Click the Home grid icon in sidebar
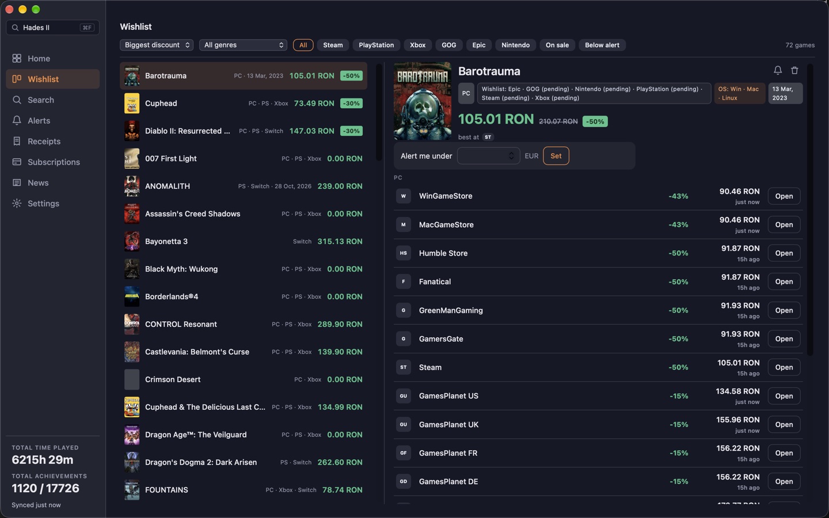This screenshot has height=518, width=829. click(x=17, y=59)
